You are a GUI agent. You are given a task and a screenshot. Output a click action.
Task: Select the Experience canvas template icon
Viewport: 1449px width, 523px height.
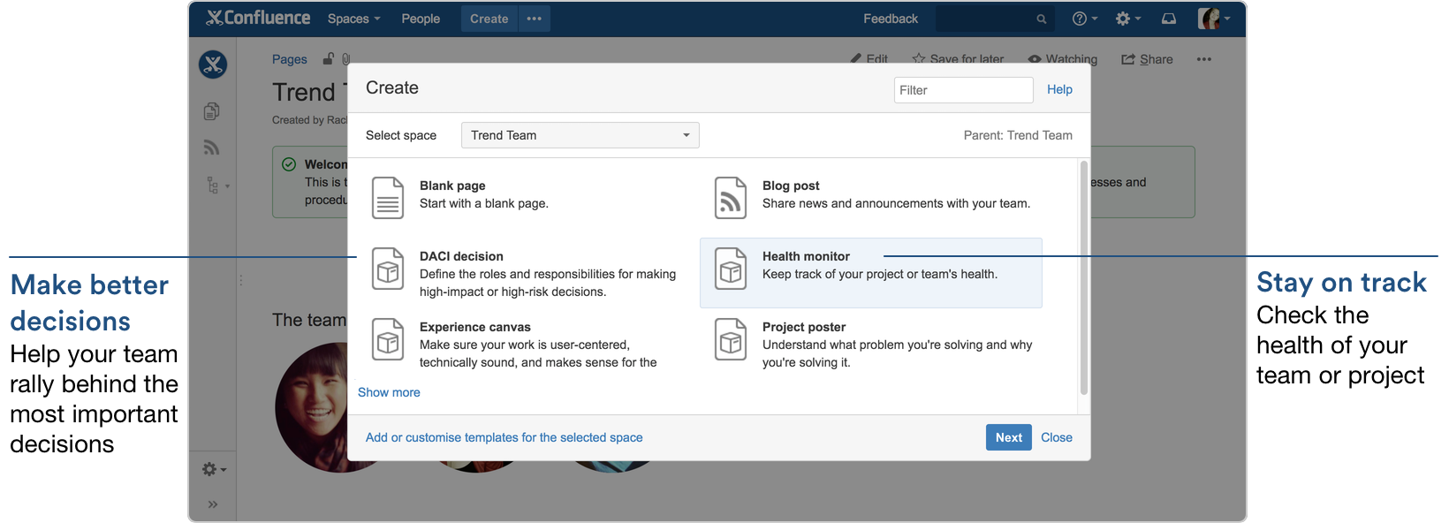point(387,340)
